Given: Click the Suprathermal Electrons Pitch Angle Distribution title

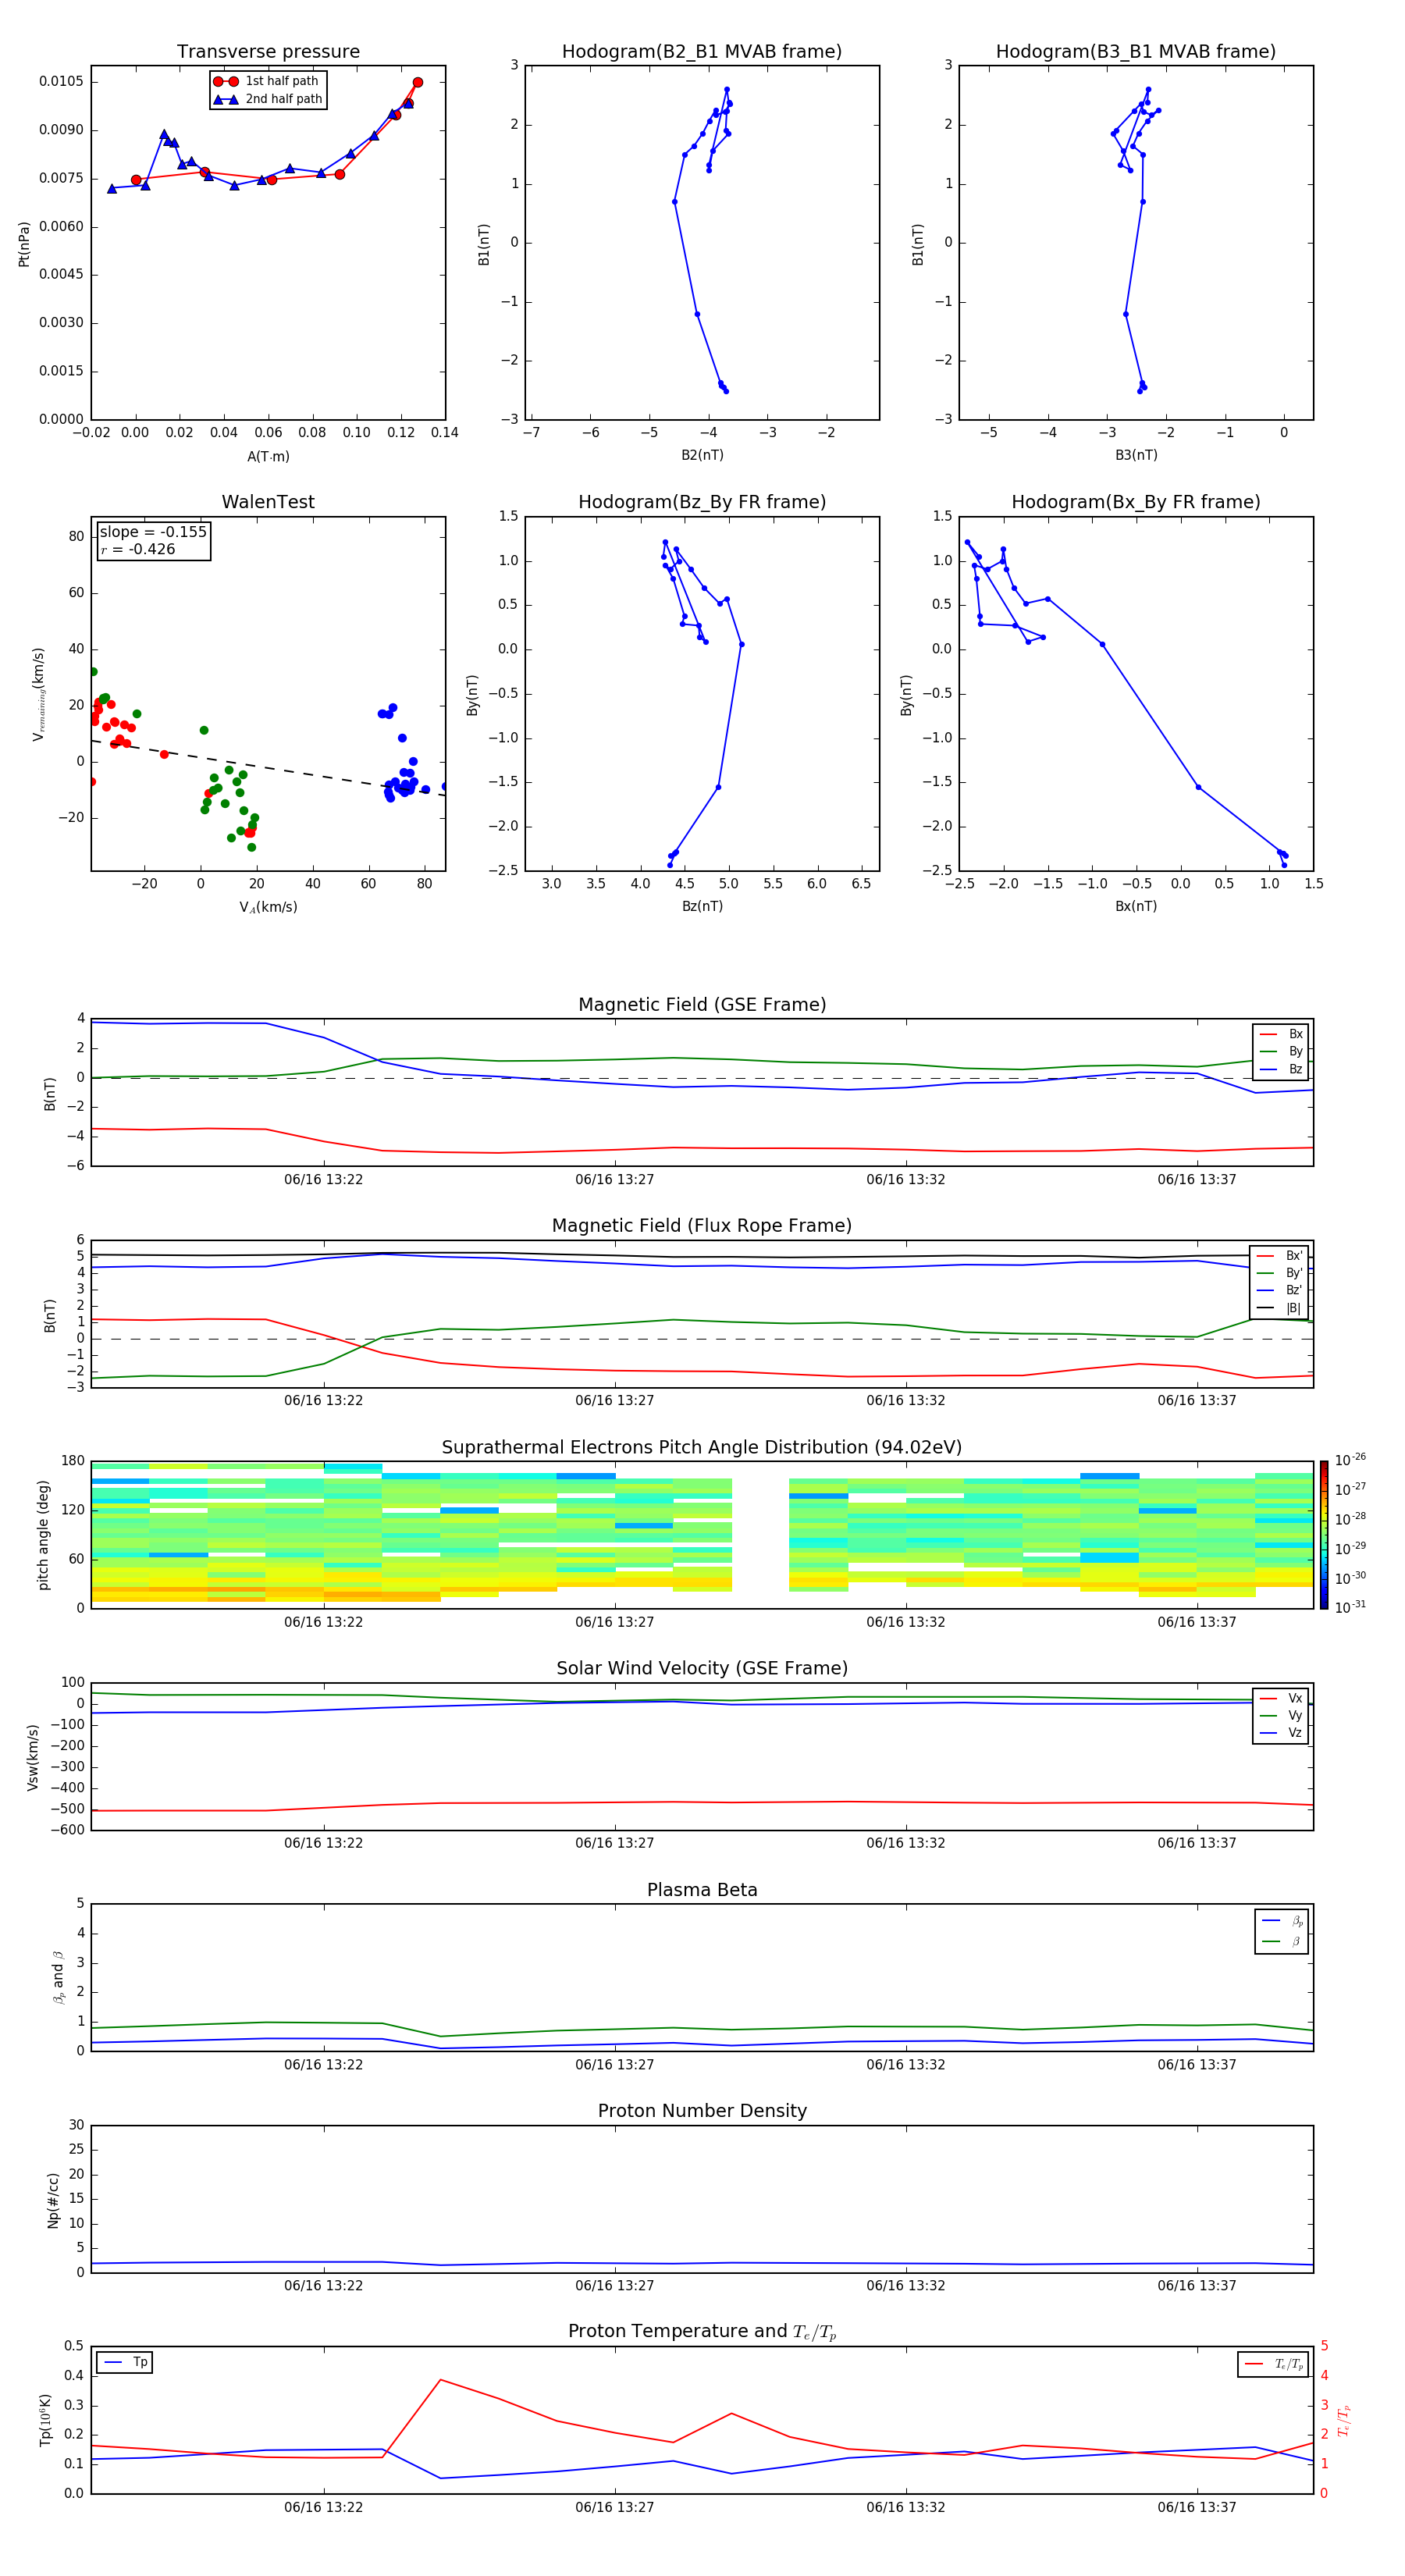Looking at the screenshot, I should point(702,1448).
